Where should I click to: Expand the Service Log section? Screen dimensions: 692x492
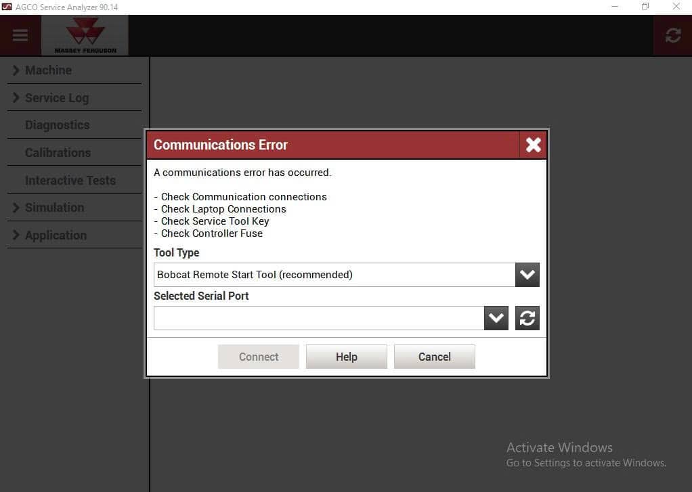[x=57, y=97]
